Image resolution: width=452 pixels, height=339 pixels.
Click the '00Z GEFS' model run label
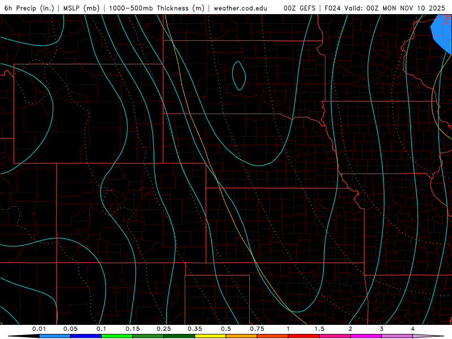click(299, 8)
